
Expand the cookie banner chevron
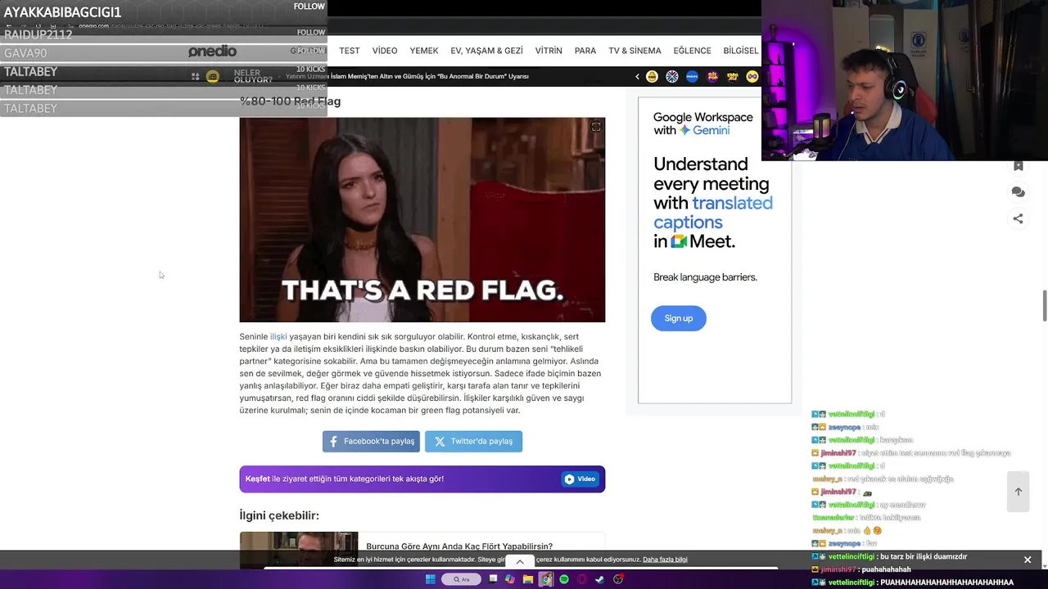pos(519,562)
